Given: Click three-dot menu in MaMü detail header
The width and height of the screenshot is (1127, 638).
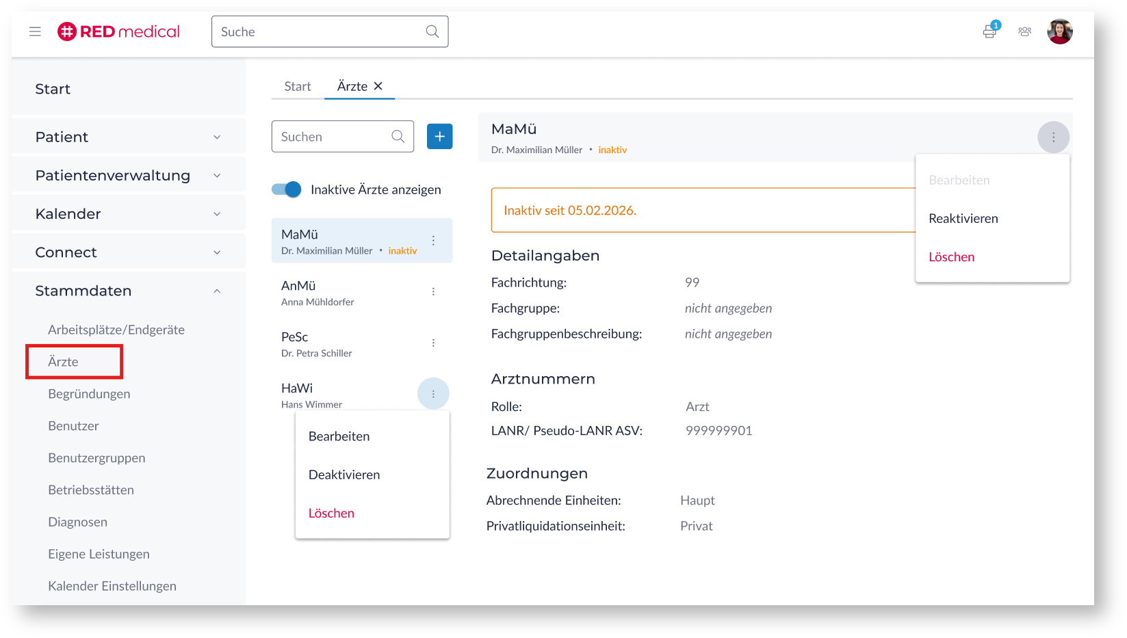Looking at the screenshot, I should pos(1053,137).
